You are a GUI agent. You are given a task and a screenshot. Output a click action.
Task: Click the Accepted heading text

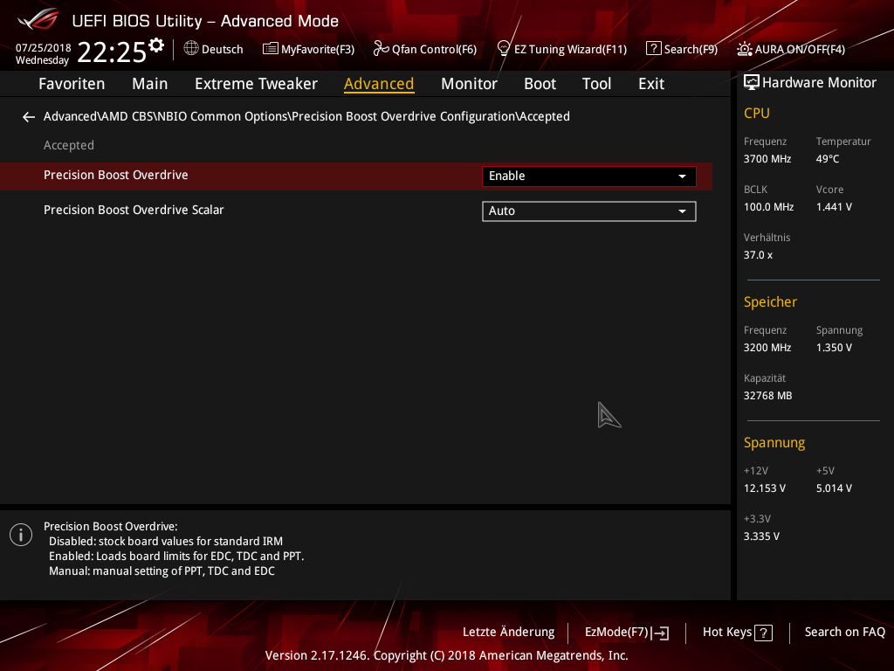pyautogui.click(x=68, y=146)
